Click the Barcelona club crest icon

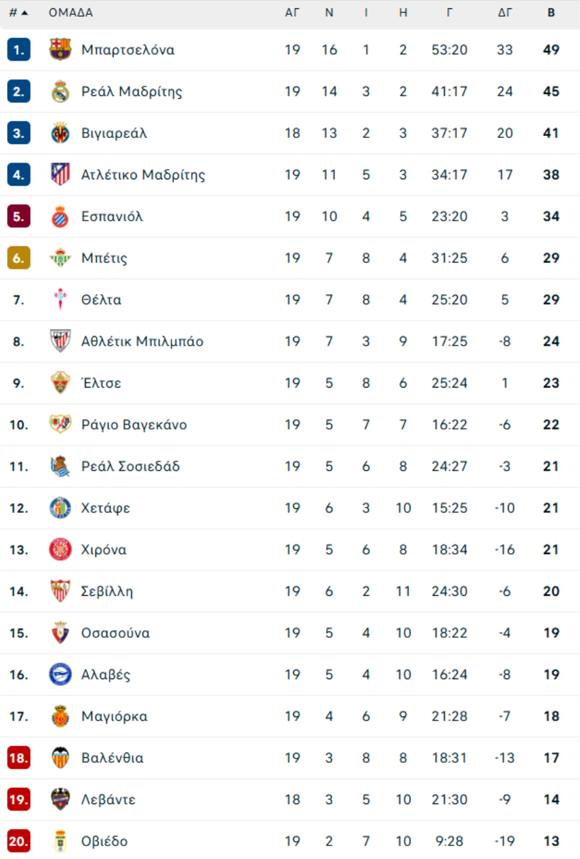tap(60, 50)
